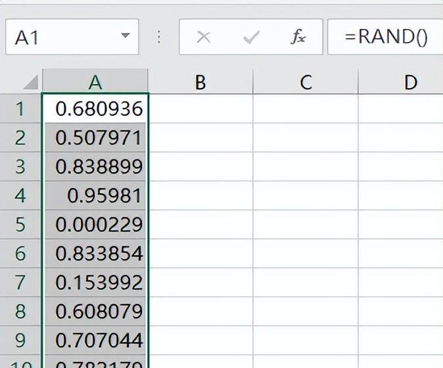The width and height of the screenshot is (443, 368).
Task: Click the Select All triangle corner
Action: pyautogui.click(x=31, y=82)
